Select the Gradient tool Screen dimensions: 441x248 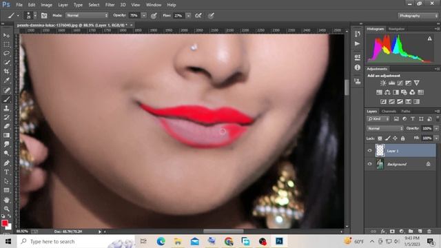coord(6,135)
